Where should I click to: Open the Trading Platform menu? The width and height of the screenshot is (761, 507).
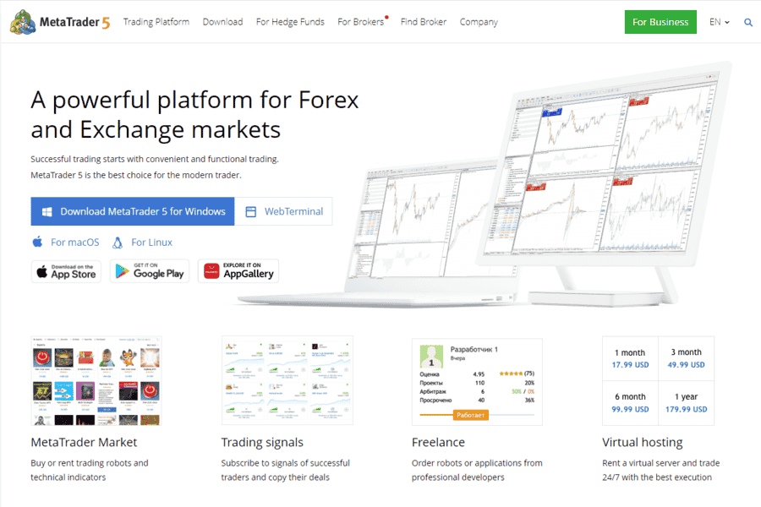tap(156, 22)
